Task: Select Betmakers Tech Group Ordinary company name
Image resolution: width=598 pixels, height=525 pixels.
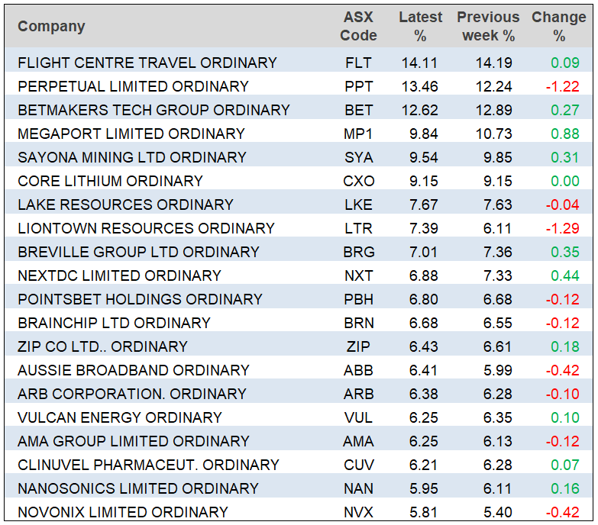Action: (154, 110)
